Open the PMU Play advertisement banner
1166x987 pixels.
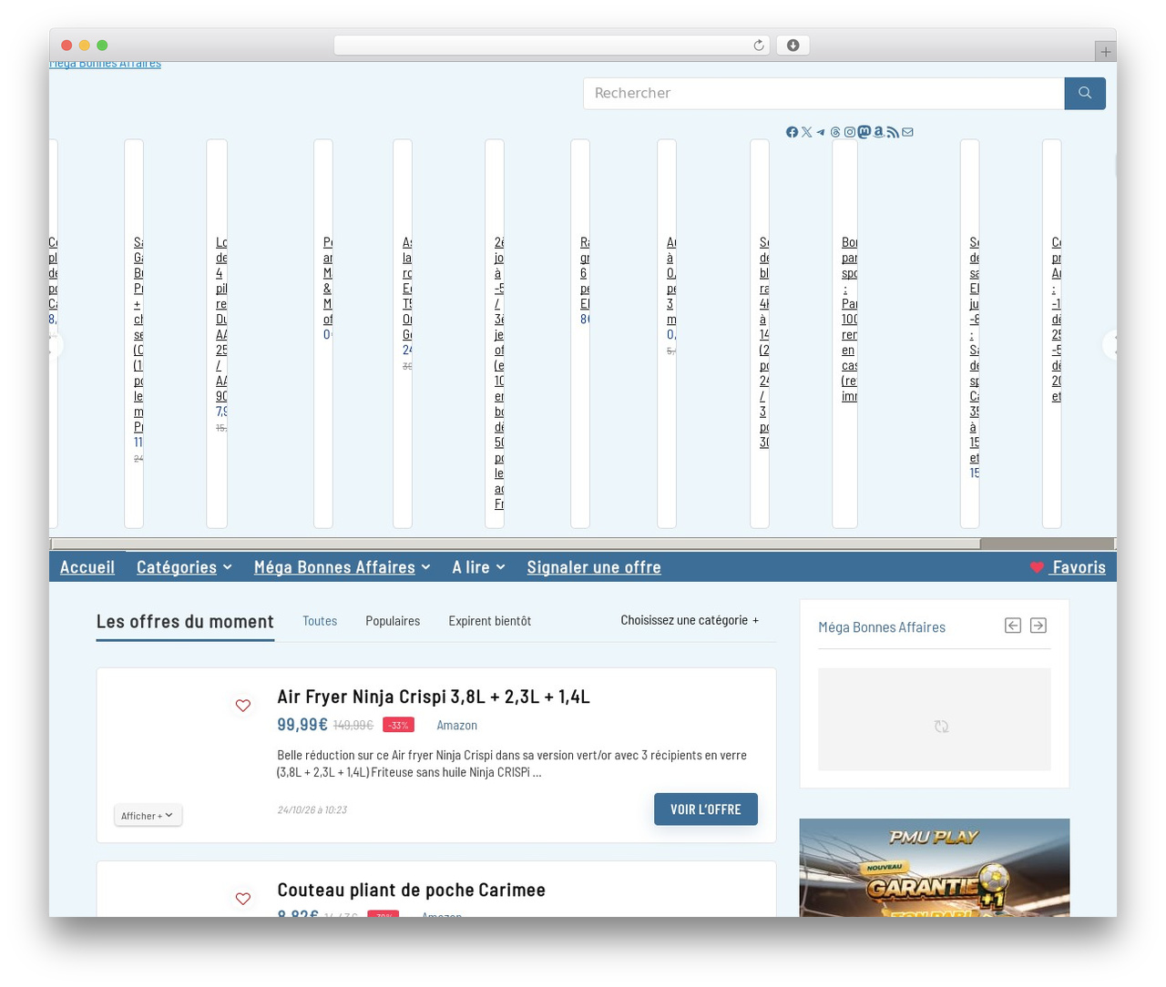click(x=935, y=868)
